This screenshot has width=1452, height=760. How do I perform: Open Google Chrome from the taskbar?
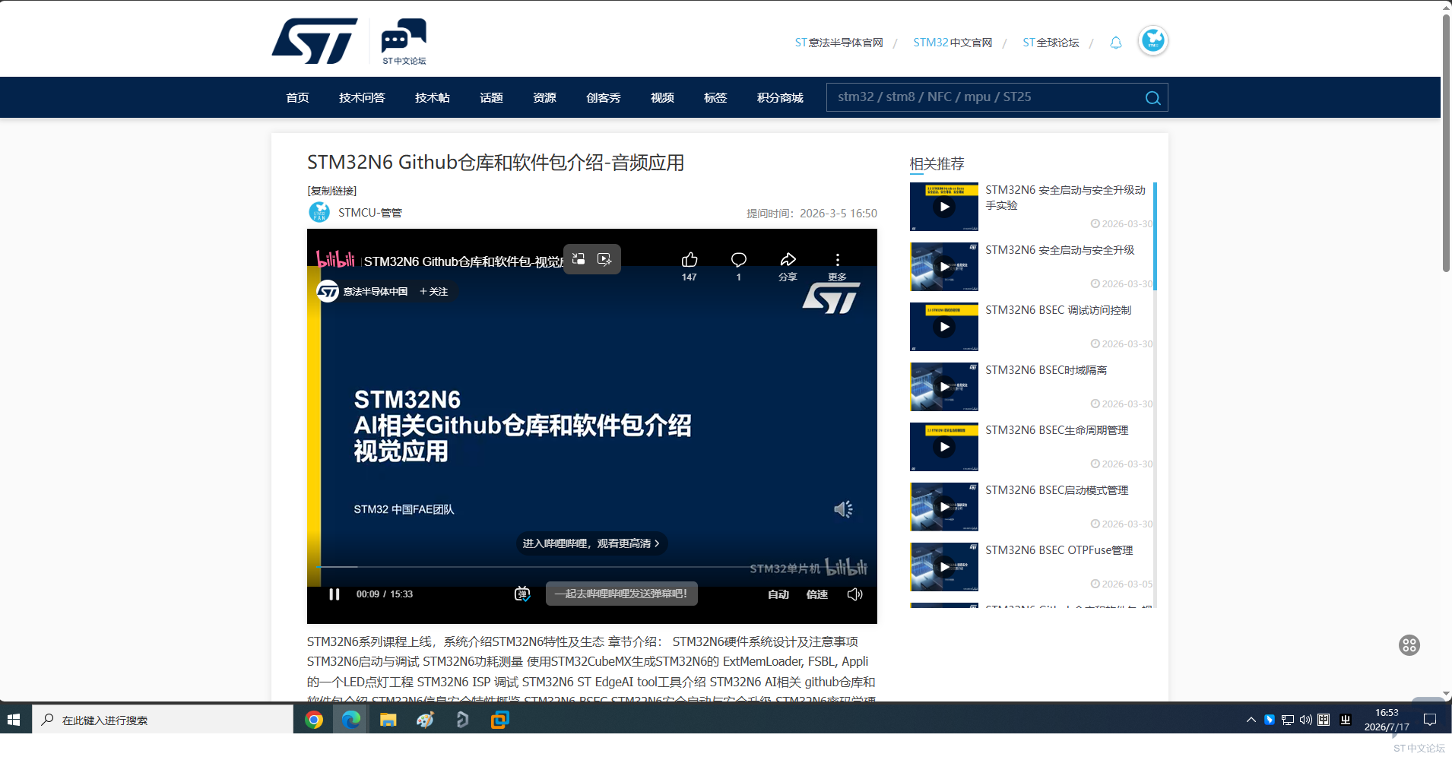pos(314,720)
